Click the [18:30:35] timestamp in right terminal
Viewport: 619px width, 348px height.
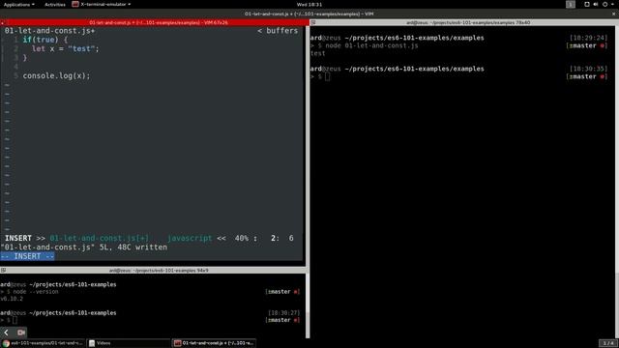[588, 69]
